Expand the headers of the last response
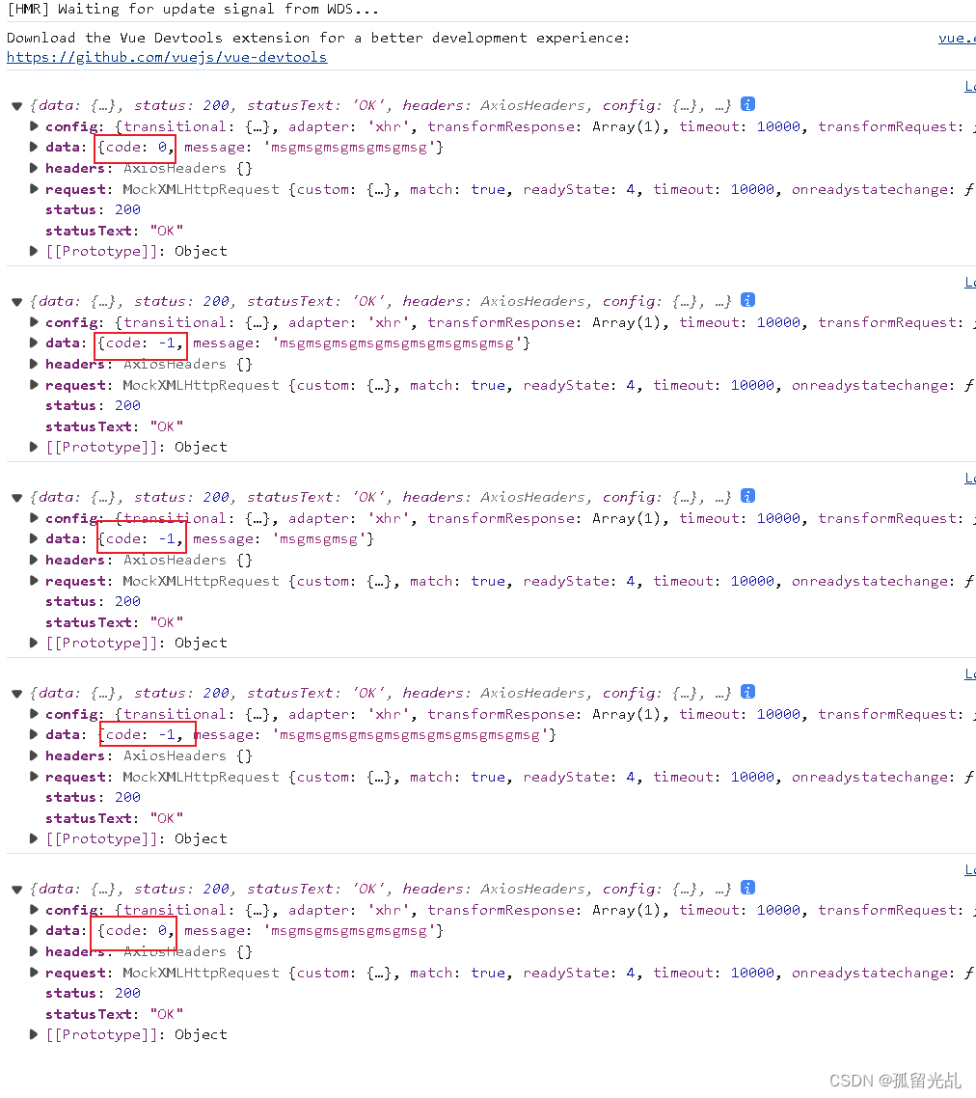Screen dimensions: 976x1098 point(33,950)
